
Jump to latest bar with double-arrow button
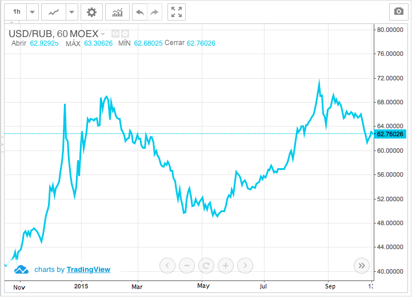[361, 265]
